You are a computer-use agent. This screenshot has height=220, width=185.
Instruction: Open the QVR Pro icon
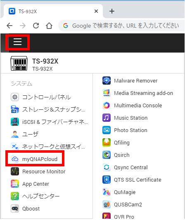107,216
